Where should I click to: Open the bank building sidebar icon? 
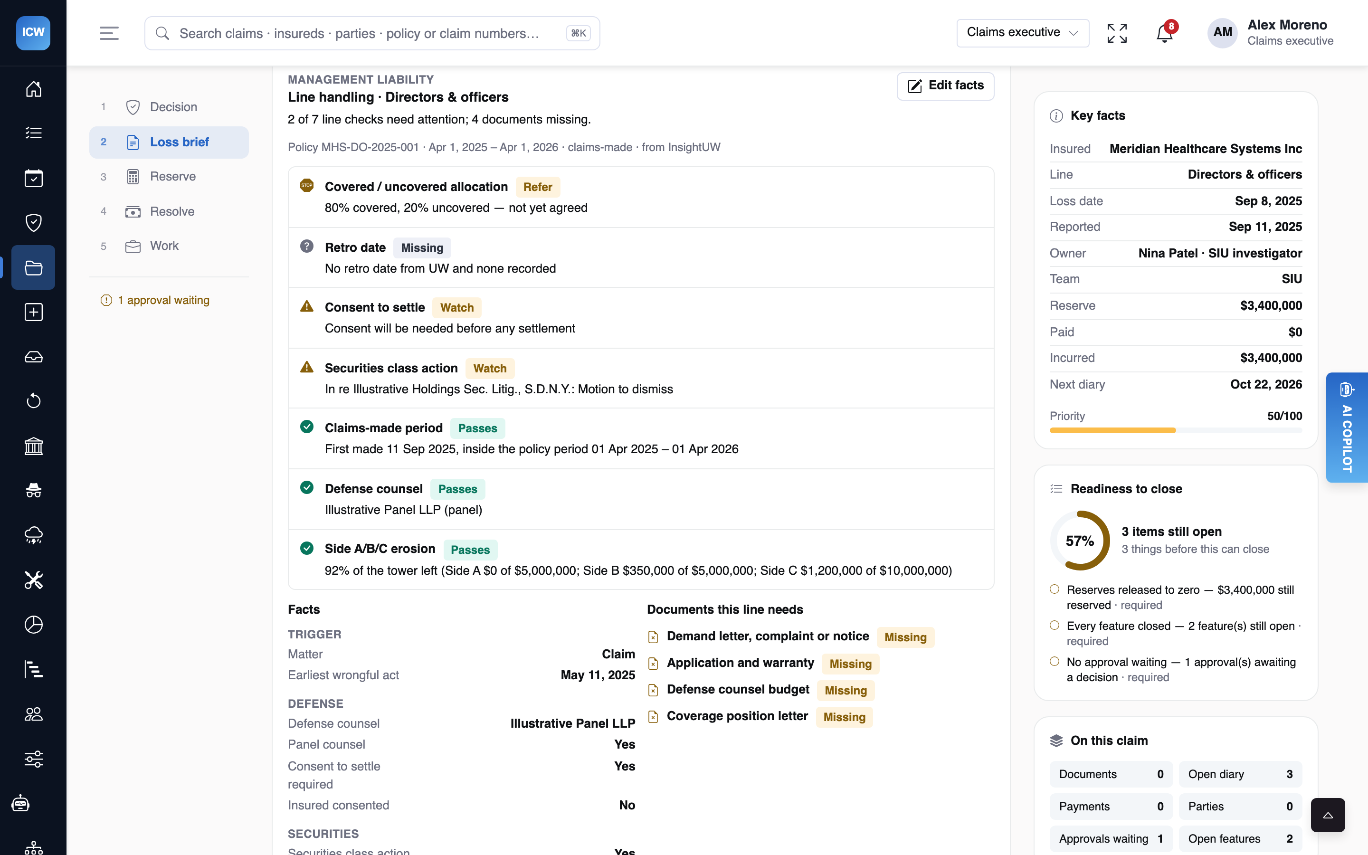point(33,446)
